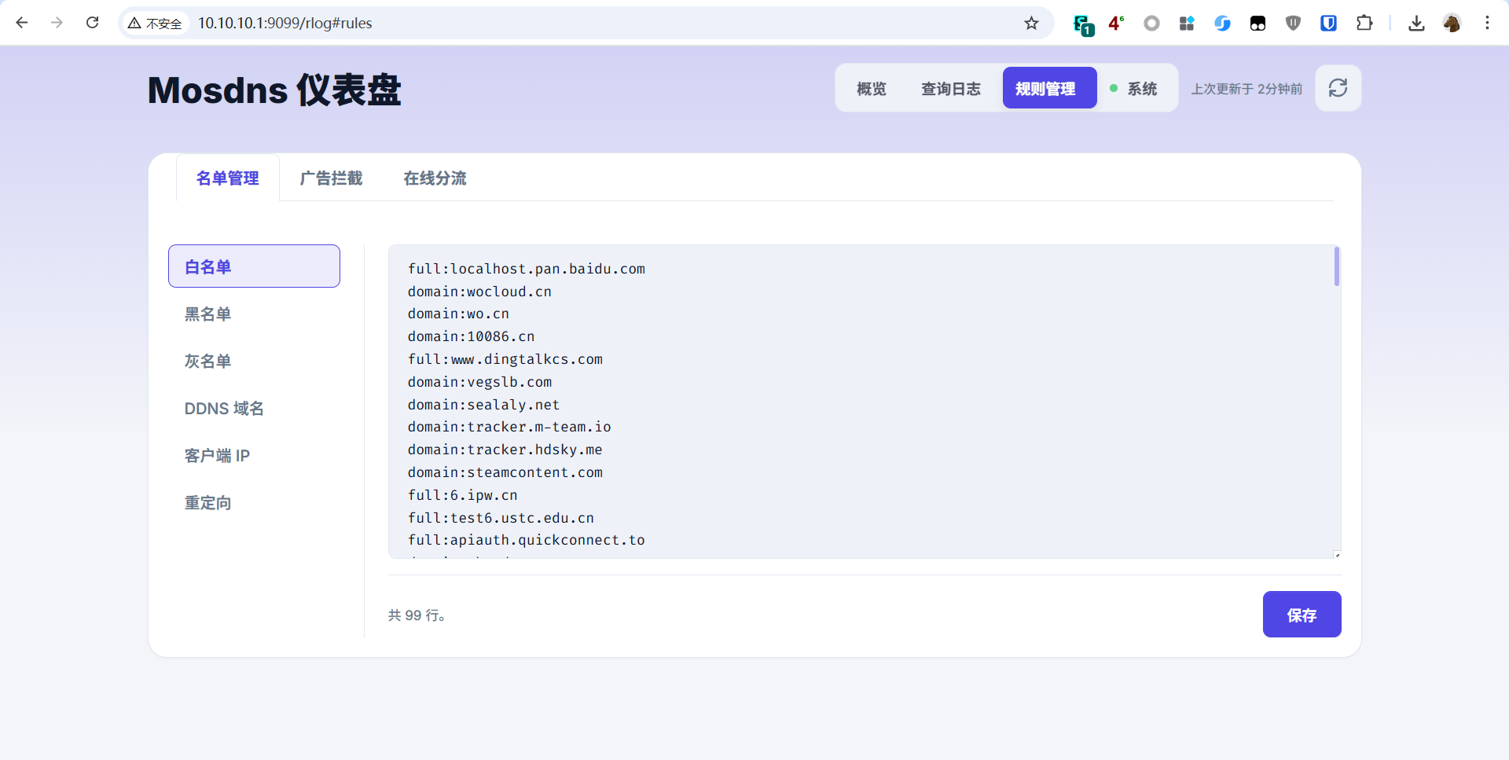
Task: Open the DDNS 域名 section
Action: coord(224,408)
